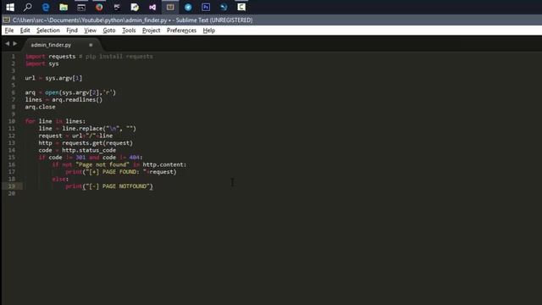Open the Edit menu
This screenshot has height=305, width=542.
pos(25,30)
